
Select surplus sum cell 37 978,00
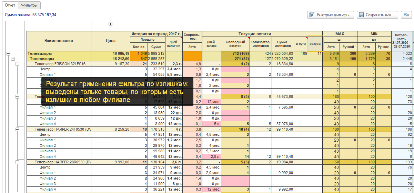pyautogui.click(x=283, y=123)
